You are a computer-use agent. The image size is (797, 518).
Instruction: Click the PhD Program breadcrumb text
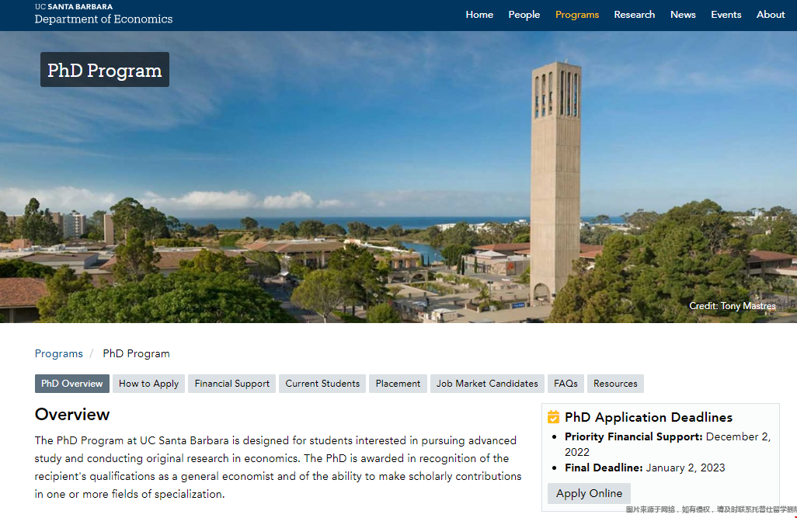coord(136,353)
